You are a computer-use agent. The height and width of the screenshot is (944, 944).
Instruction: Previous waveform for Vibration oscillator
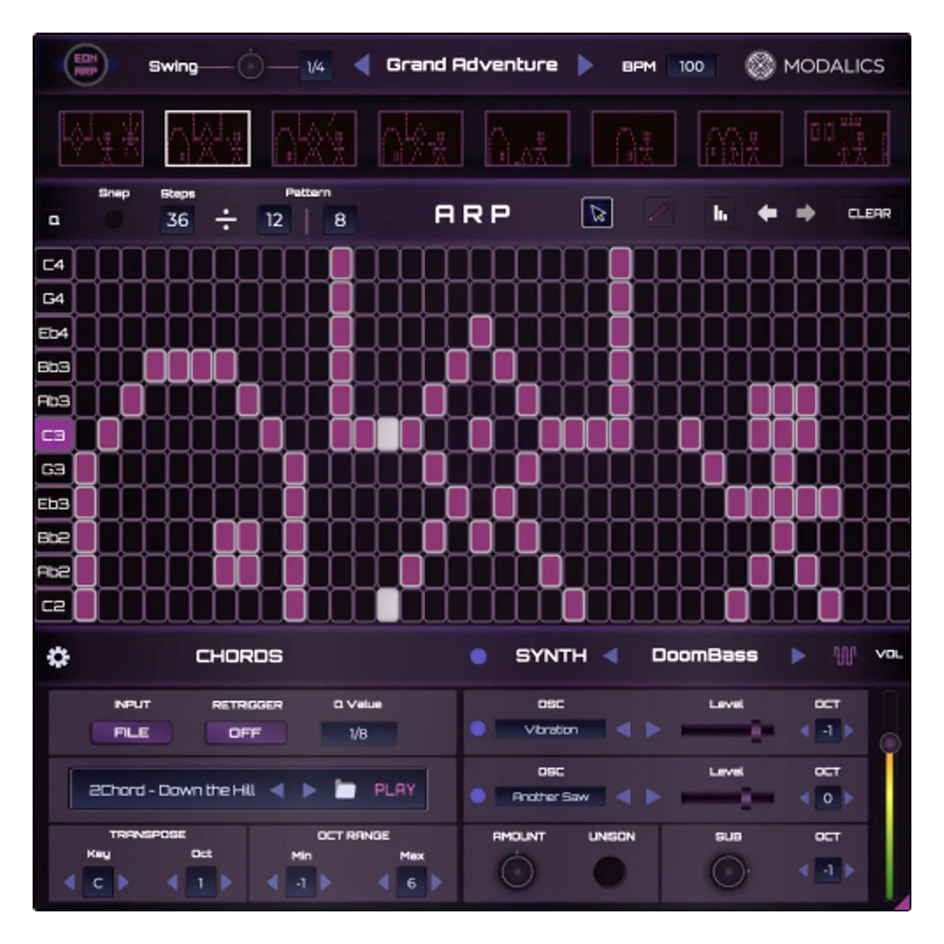[624, 730]
